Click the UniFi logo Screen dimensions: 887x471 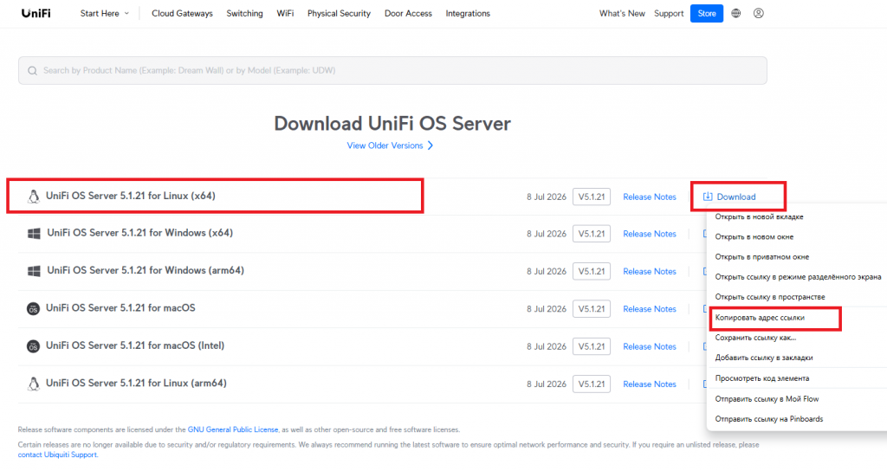pos(36,13)
